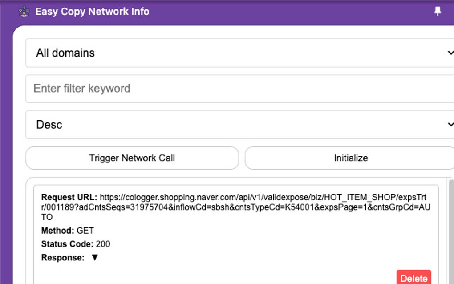Screen dimensions: 454x284
Task: Click the Easy Copy extension logo icon
Action: coord(24,12)
